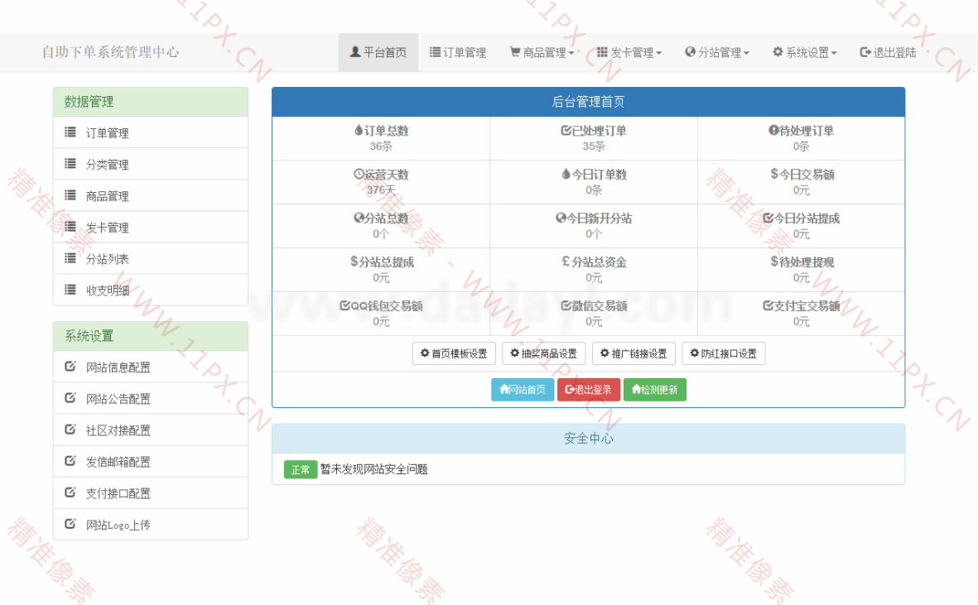Click 待处理订单 statistic cell
Image resolution: width=978 pixels, height=605 pixels.
pos(801,138)
